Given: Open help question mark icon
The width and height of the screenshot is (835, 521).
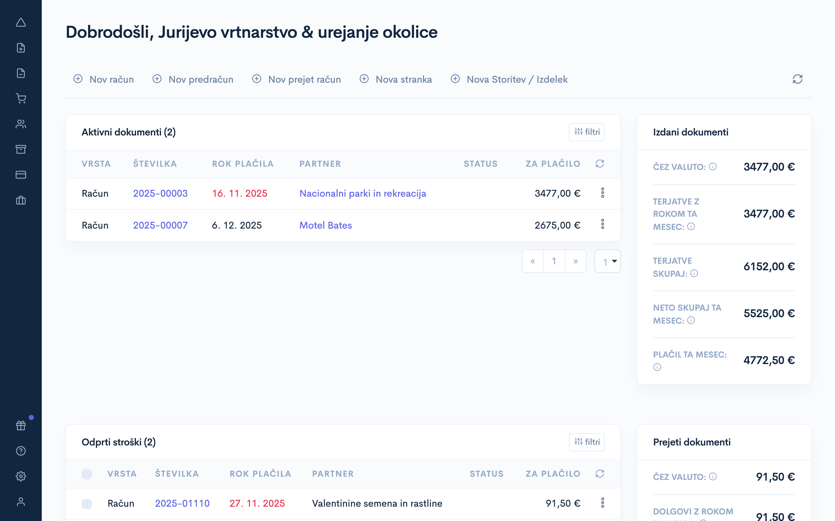Looking at the screenshot, I should coord(21,451).
